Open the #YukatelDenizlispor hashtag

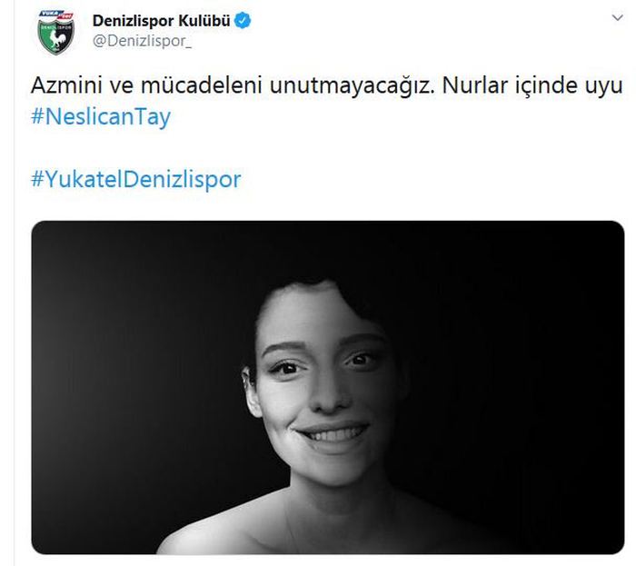[136, 179]
